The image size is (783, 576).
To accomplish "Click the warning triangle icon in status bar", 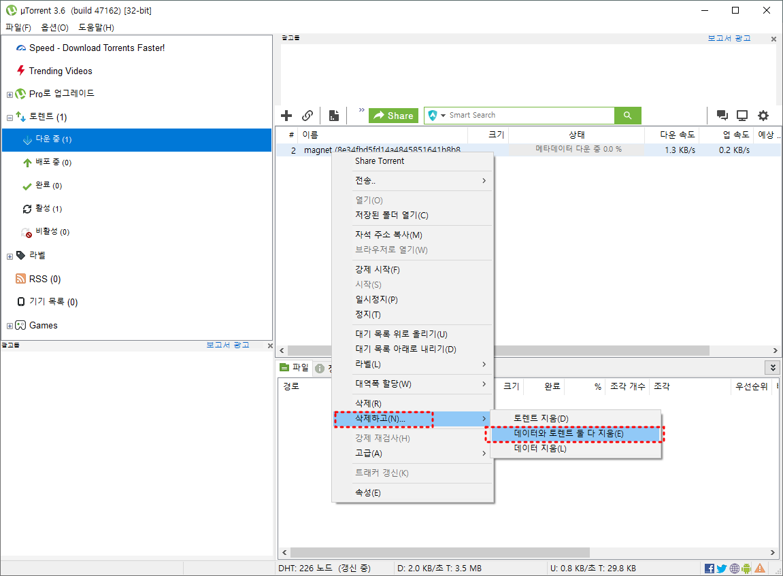I will 759,568.
